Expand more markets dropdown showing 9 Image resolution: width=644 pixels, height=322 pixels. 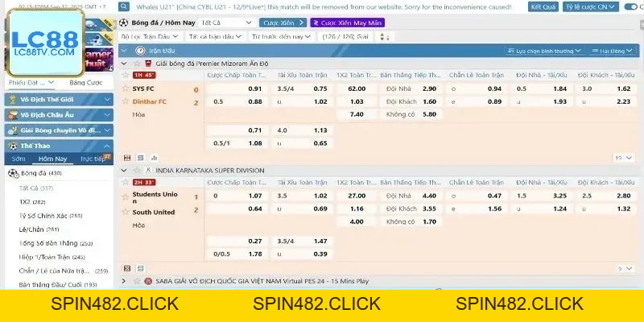tap(625, 269)
